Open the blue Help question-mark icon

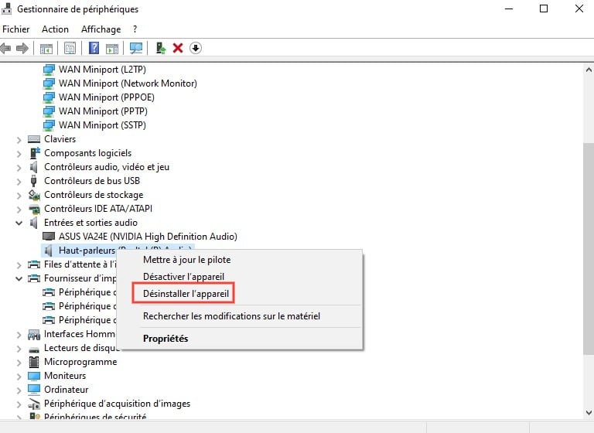click(x=94, y=48)
